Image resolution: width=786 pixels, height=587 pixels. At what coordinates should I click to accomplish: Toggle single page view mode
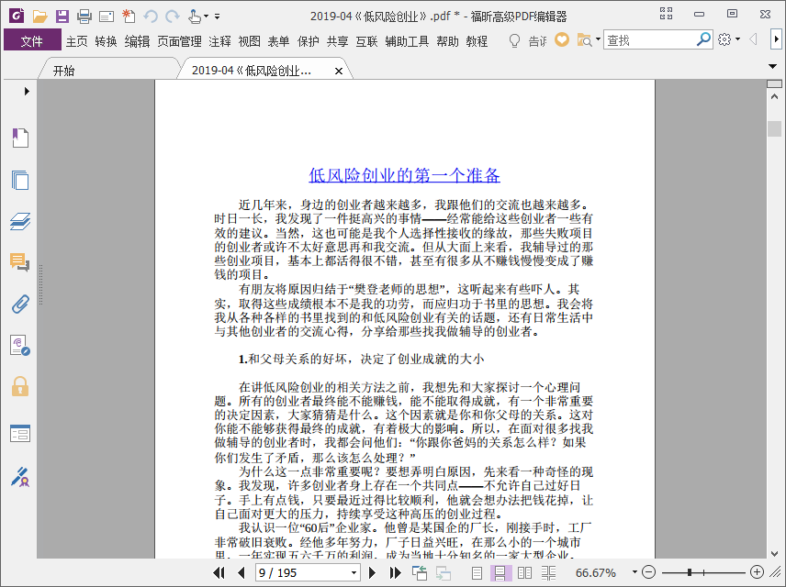click(477, 572)
